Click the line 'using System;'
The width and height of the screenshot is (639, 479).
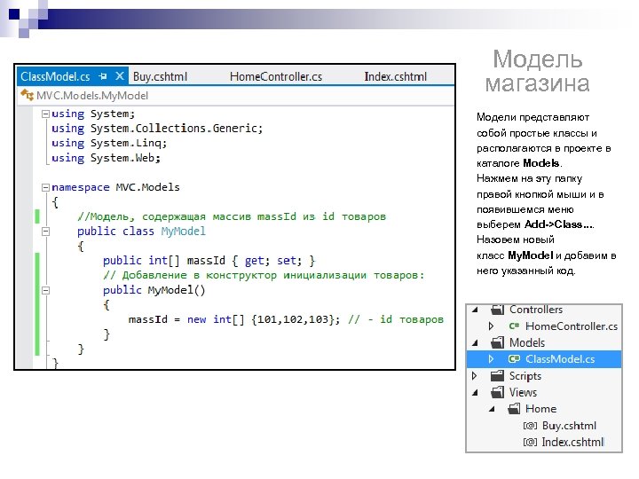point(93,114)
